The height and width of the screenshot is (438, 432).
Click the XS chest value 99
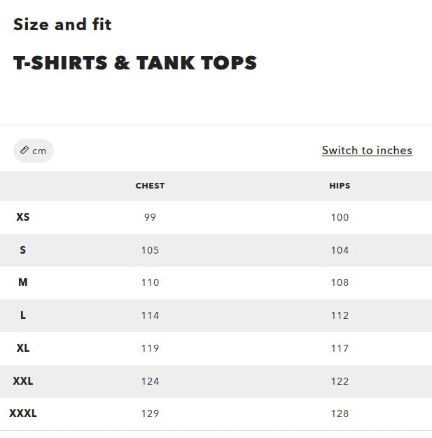(150, 217)
